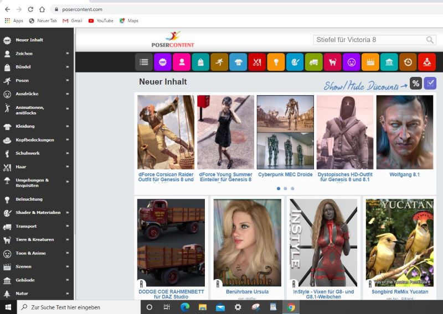Expand the Ausdrücke submenu arrow
Image resolution: width=443 pixels, height=314 pixels.
[x=68, y=93]
